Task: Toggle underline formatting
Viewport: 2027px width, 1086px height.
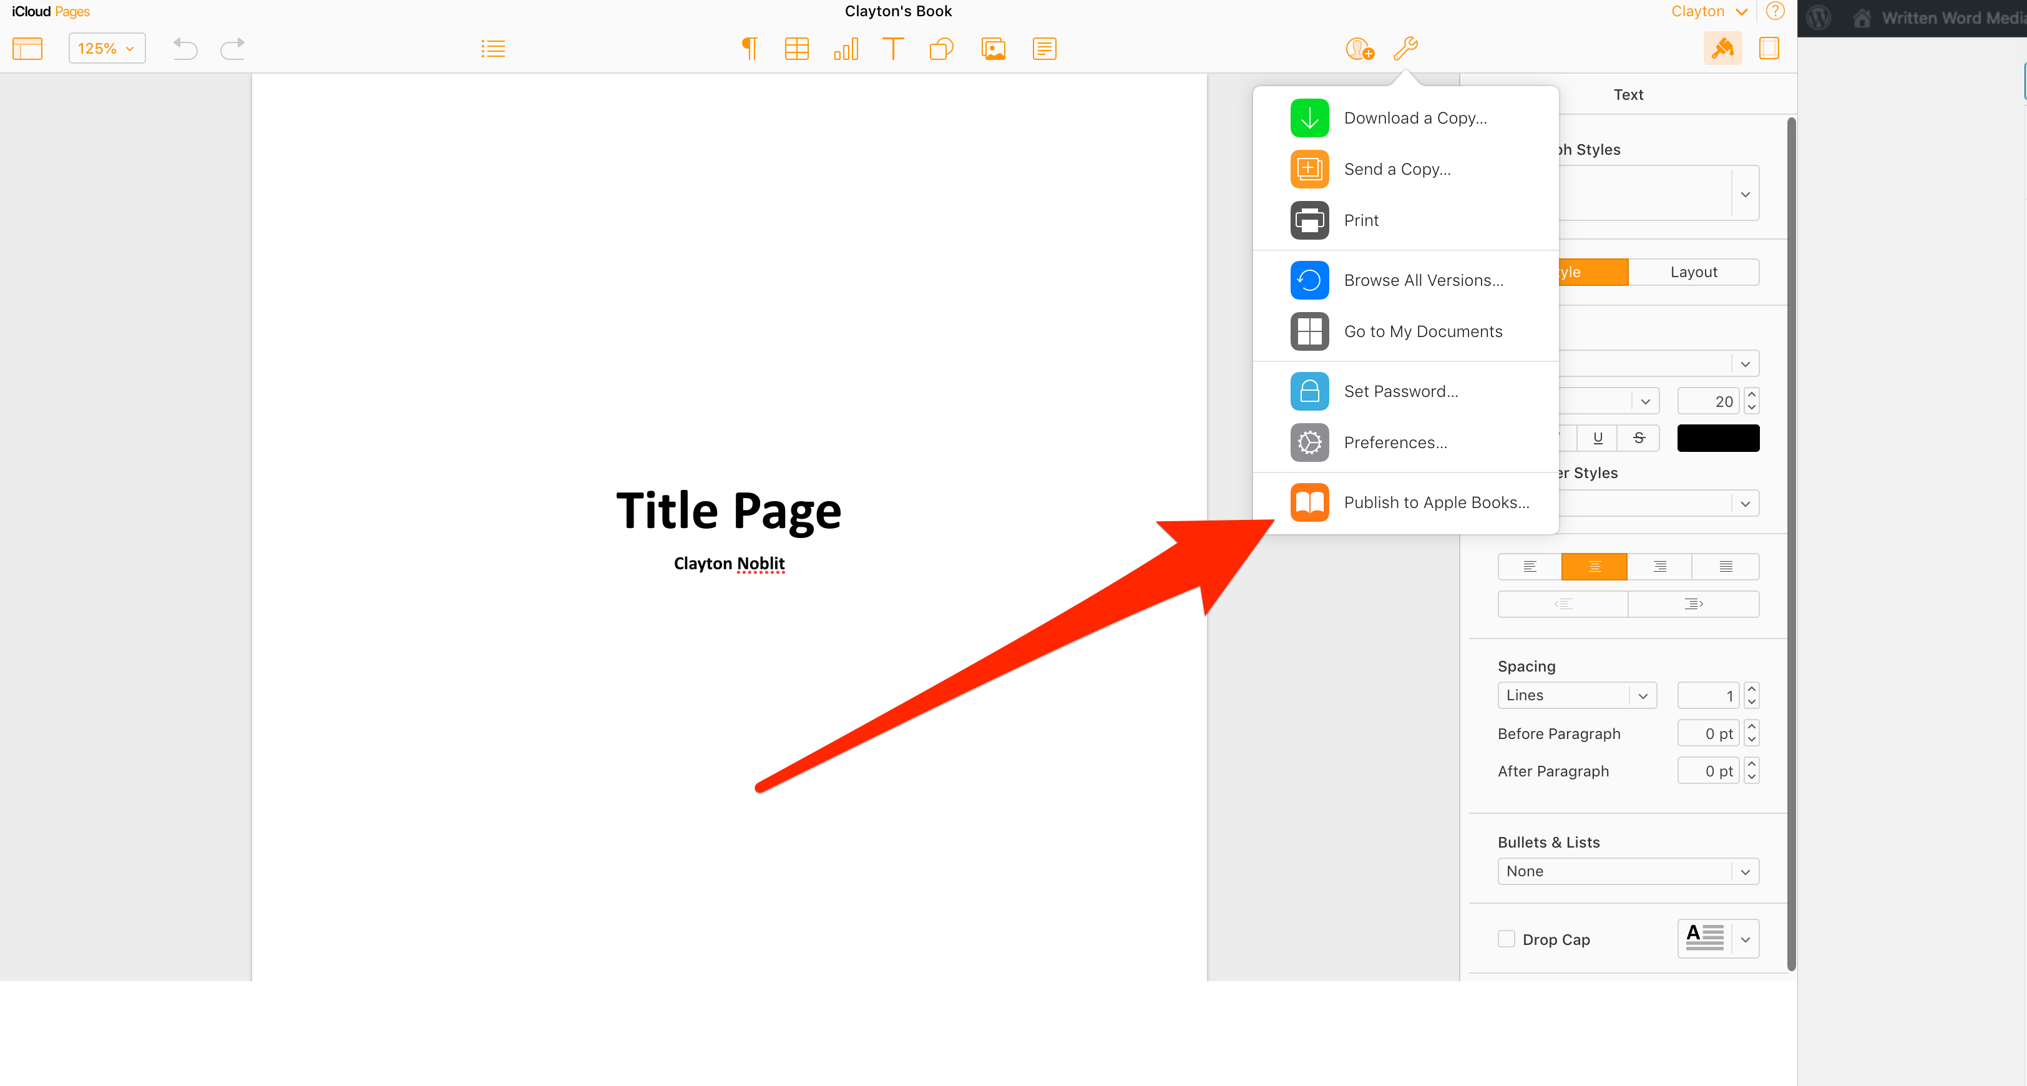Action: click(x=1598, y=438)
